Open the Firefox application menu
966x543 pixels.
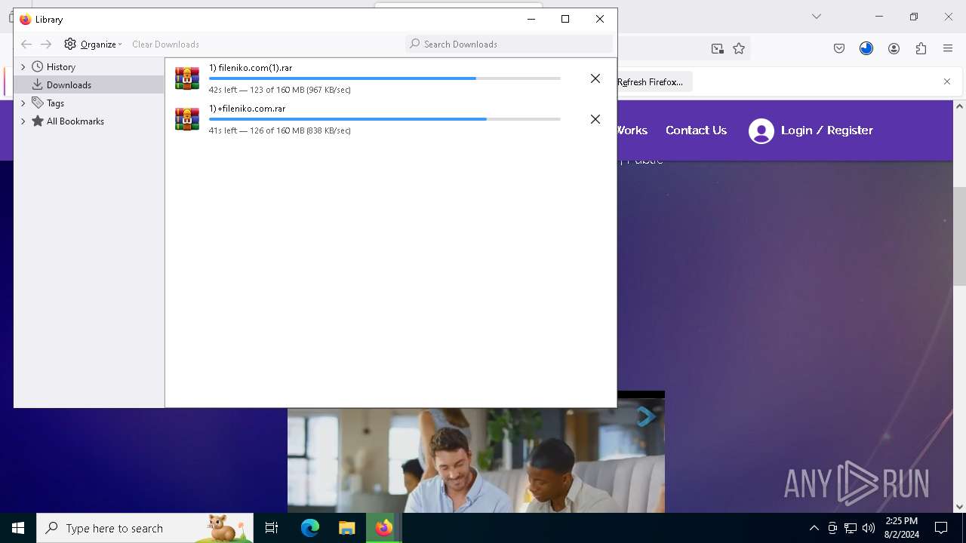click(x=948, y=48)
